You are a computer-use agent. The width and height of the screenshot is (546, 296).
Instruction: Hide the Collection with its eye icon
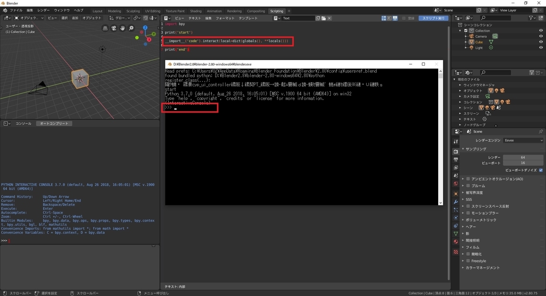pyautogui.click(x=541, y=31)
